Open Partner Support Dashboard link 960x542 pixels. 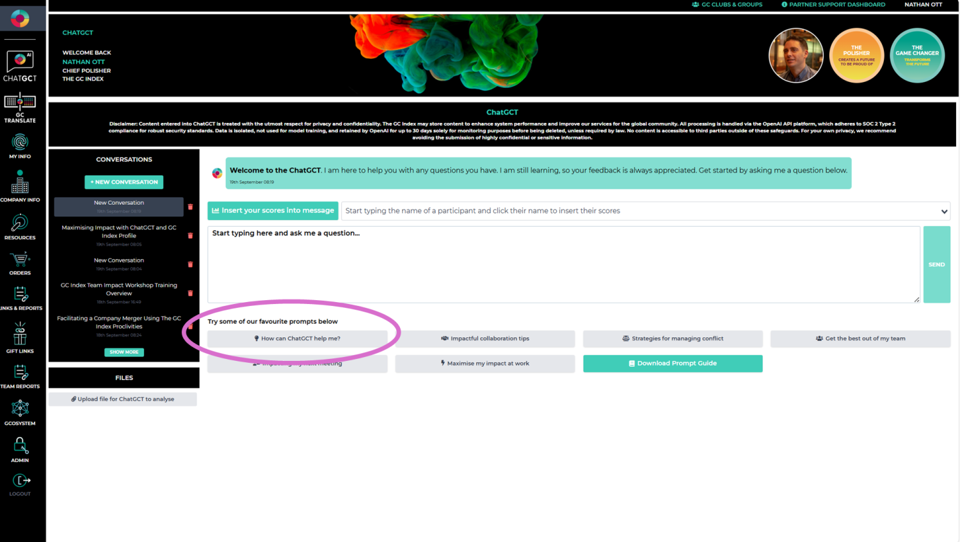(833, 4)
